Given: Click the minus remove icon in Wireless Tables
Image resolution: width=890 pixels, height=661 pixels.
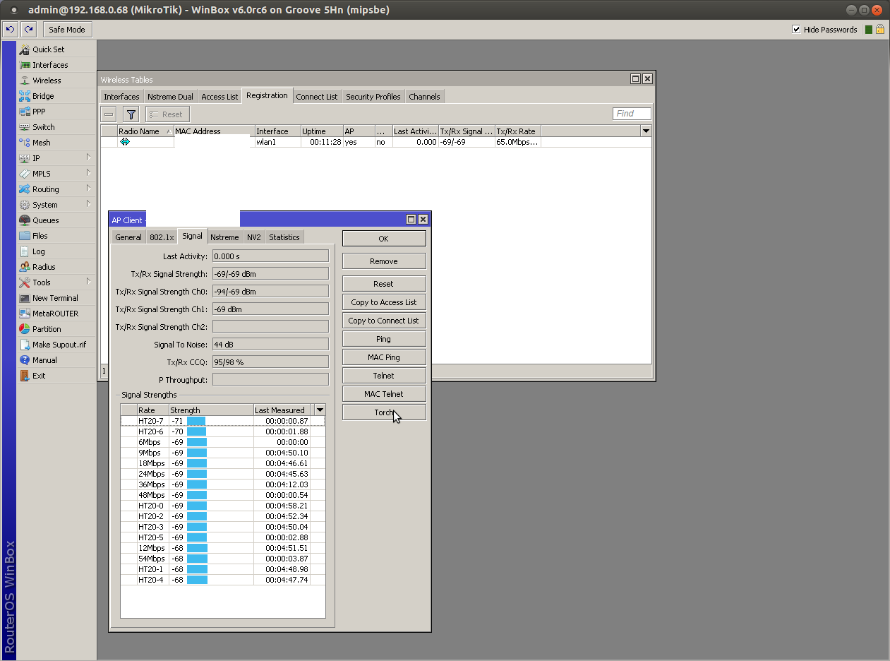Looking at the screenshot, I should (x=109, y=114).
